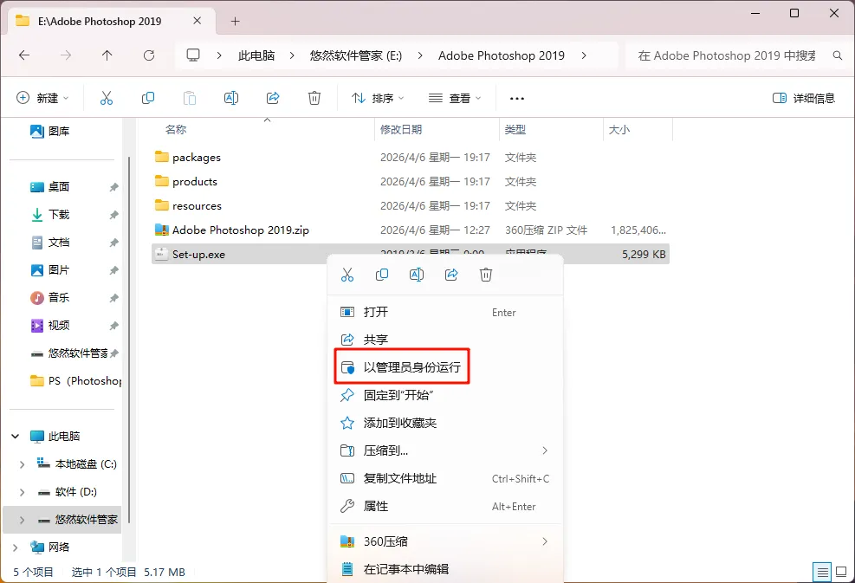Choose 固定到"开始" in the context menu
Image resolution: width=855 pixels, height=583 pixels.
tap(444, 395)
